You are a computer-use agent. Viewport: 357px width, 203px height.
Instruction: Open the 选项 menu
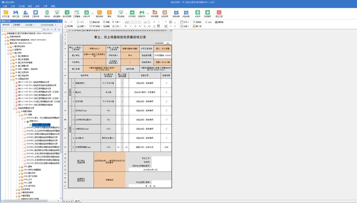click(x=37, y=6)
